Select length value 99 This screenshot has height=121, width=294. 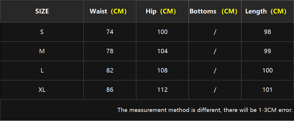point(268,51)
